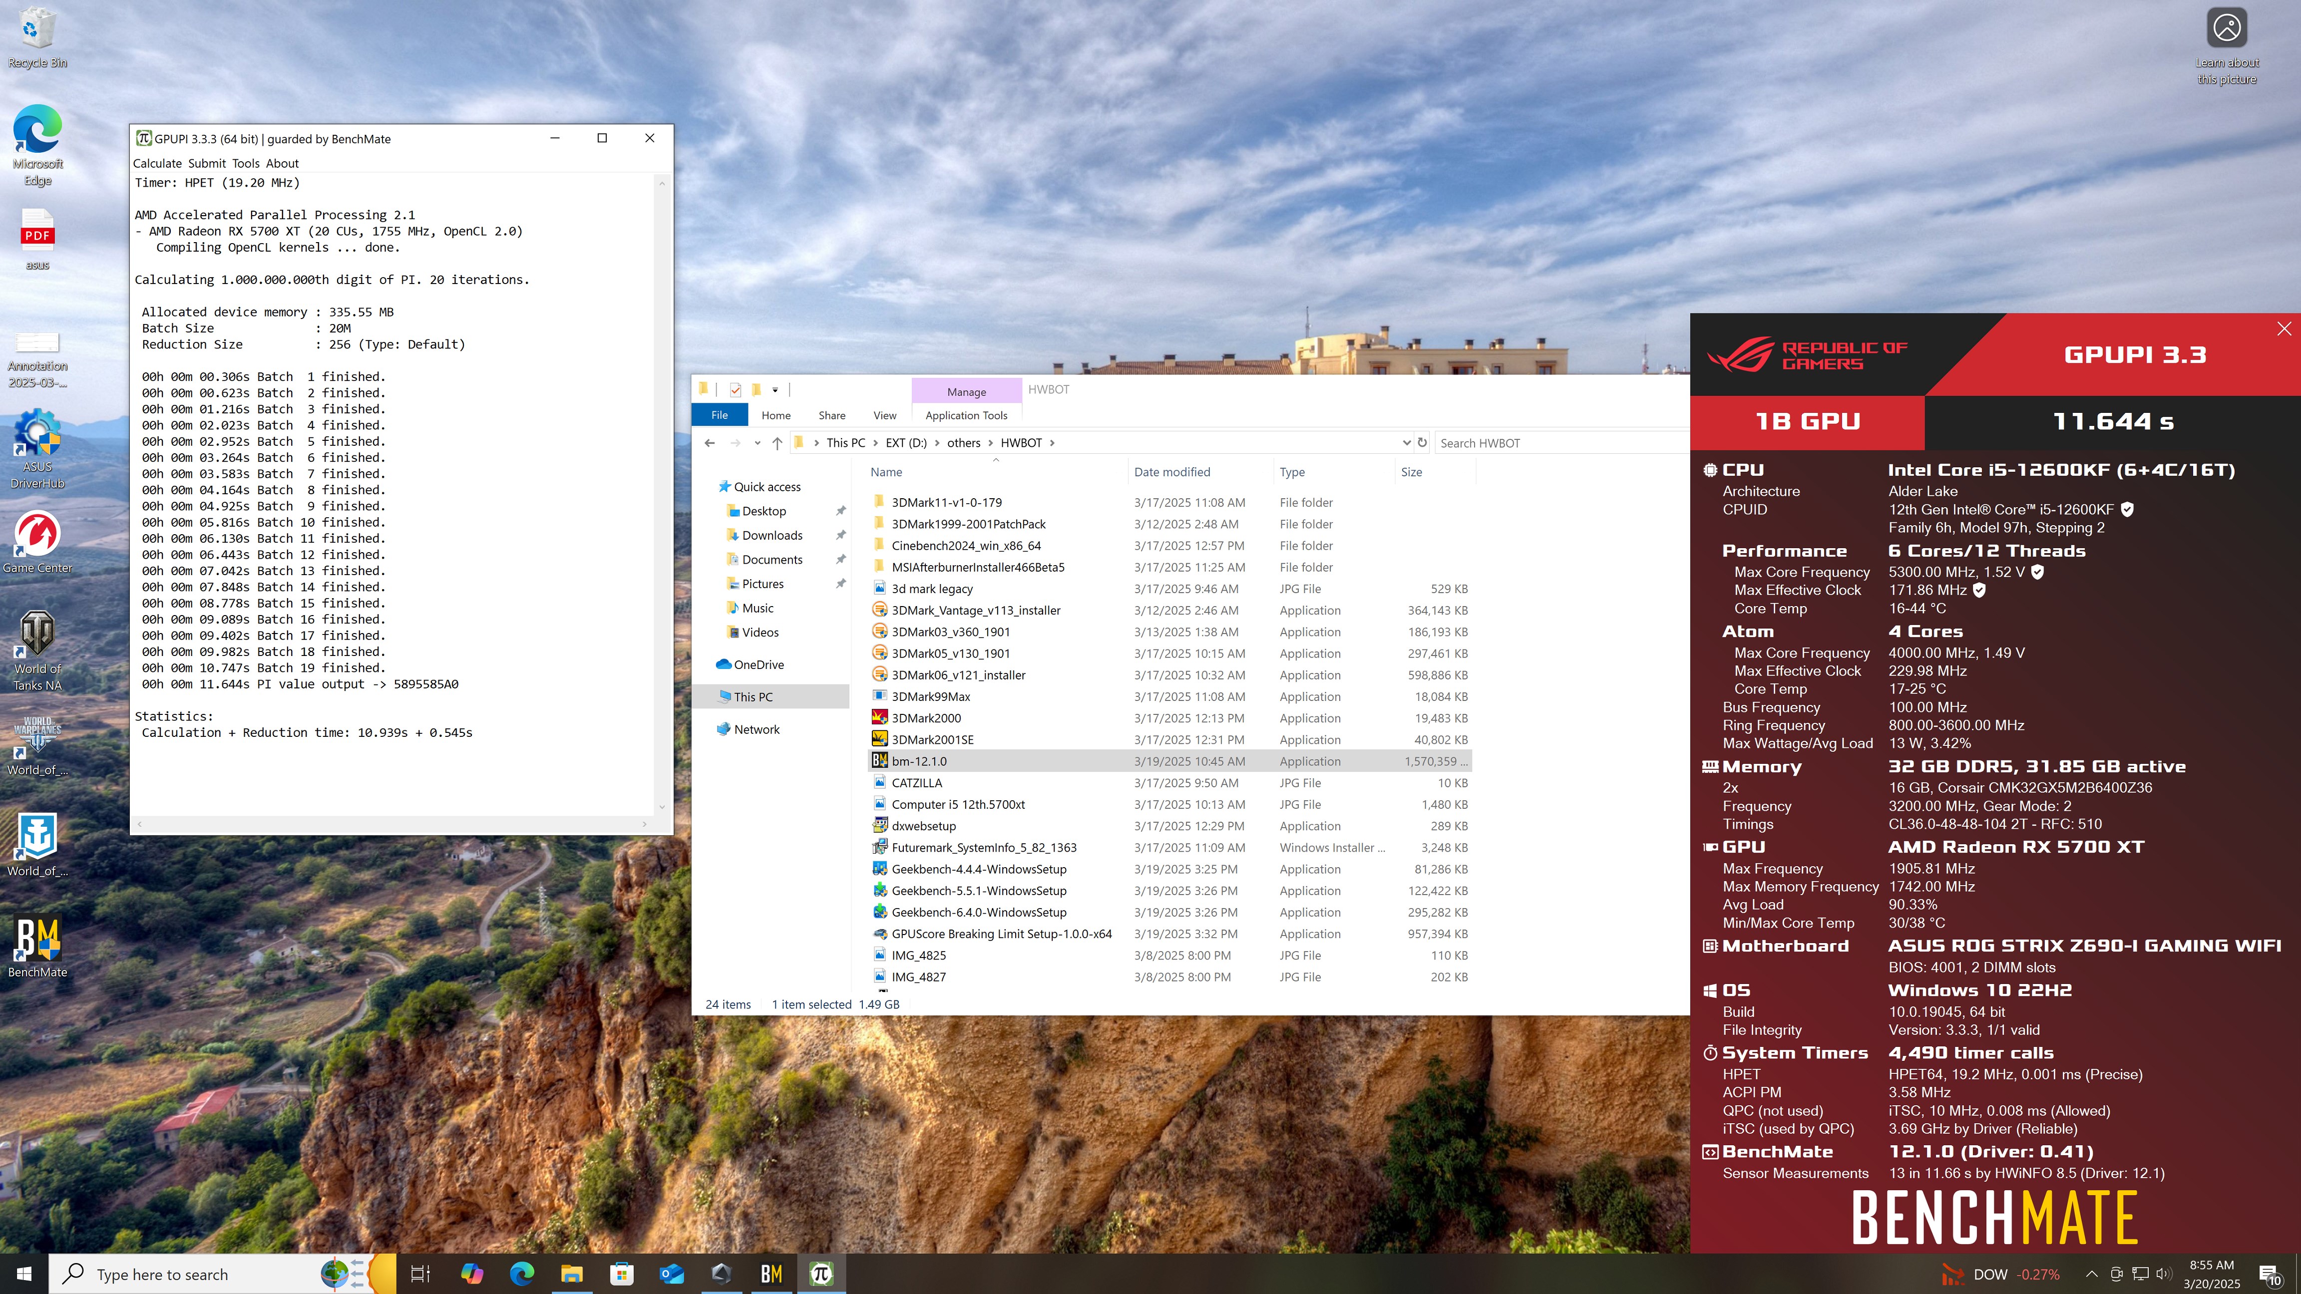Select the 3DMark2001SE application file
The image size is (2301, 1294).
tap(1169, 740)
